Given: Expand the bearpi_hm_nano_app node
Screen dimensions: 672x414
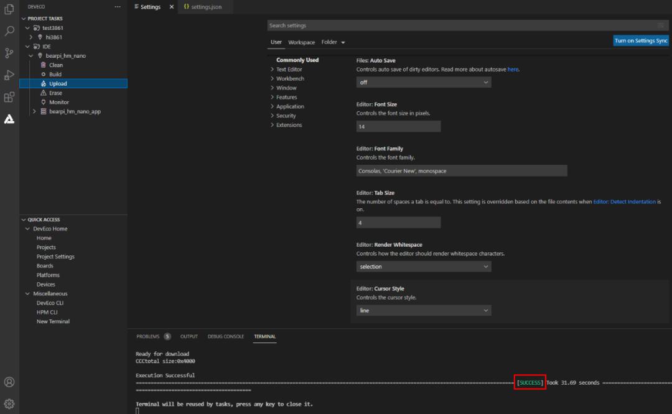Looking at the screenshot, I should click(34, 111).
